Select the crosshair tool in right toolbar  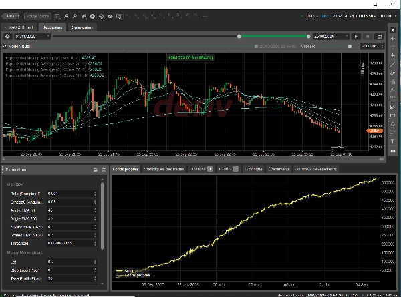click(392, 39)
